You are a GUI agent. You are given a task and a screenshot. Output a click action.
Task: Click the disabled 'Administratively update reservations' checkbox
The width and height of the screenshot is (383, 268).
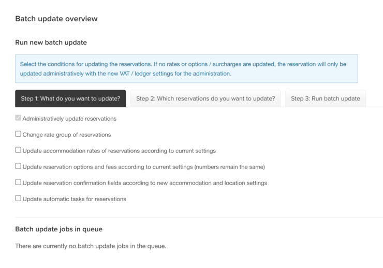[18, 118]
